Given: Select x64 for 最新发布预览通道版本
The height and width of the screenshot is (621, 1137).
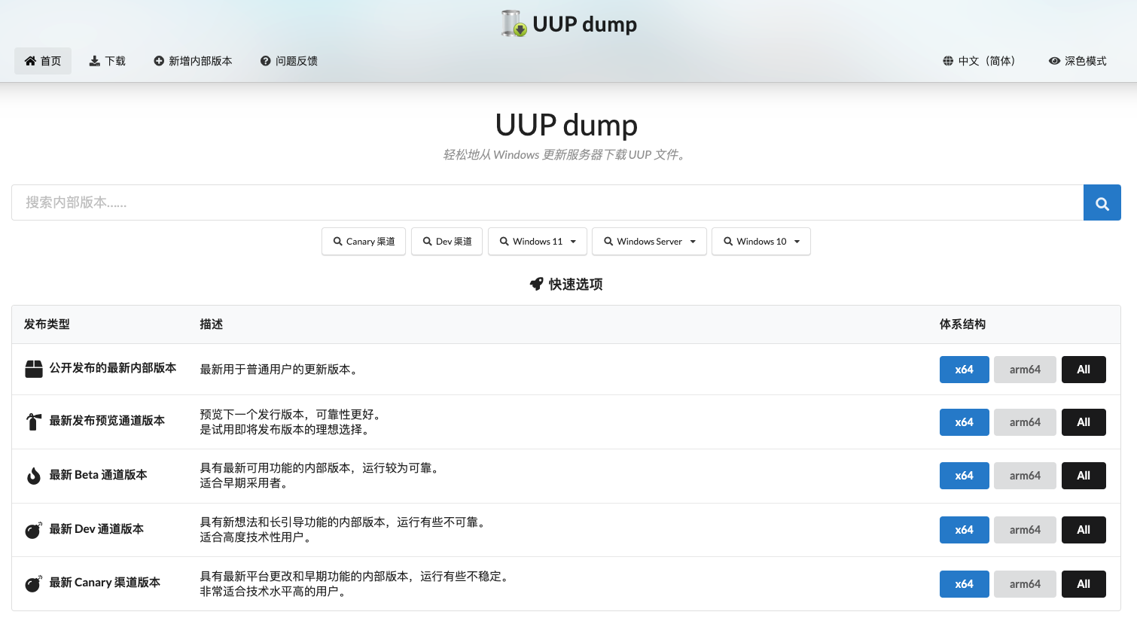Looking at the screenshot, I should pos(965,422).
